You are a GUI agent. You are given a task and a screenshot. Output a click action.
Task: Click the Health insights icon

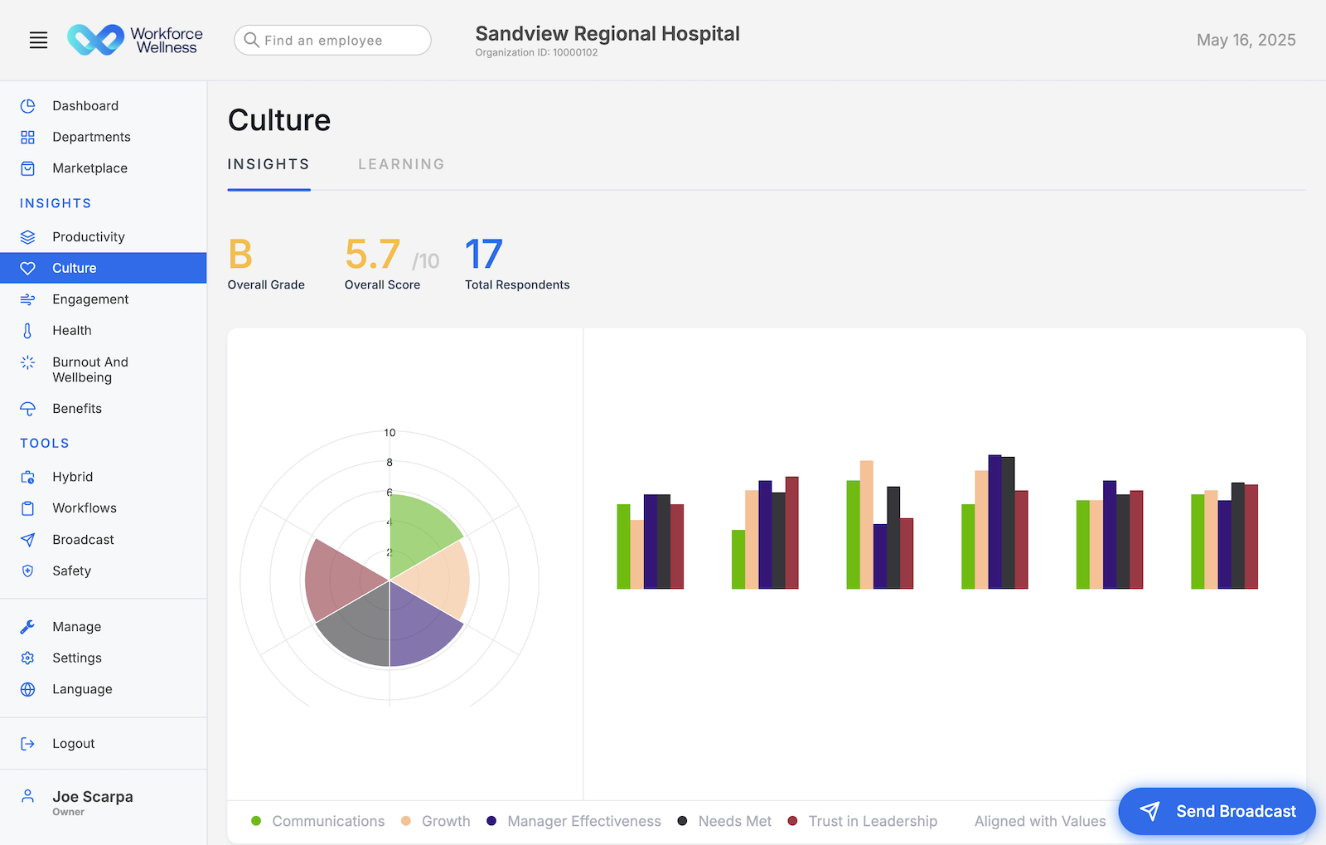(28, 330)
